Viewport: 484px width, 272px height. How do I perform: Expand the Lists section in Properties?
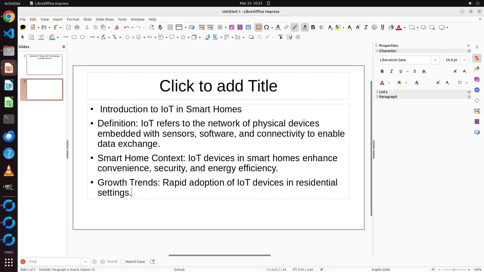click(383, 92)
